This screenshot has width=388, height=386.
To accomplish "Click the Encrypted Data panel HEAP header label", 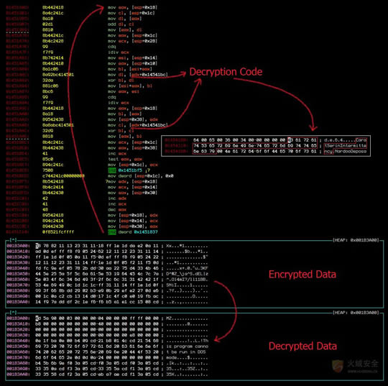I will coord(356,240).
